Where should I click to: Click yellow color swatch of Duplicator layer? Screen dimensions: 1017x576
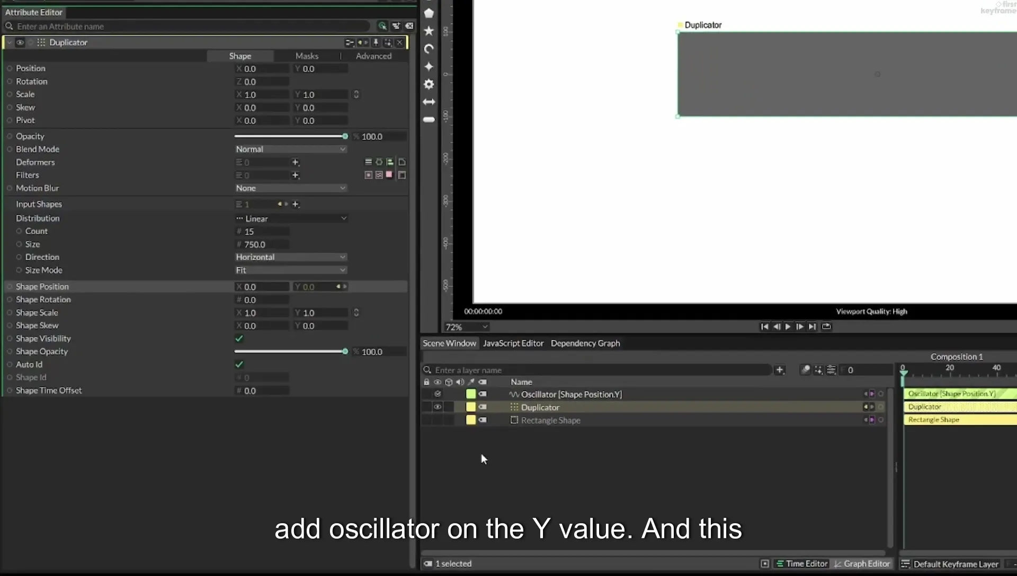[x=470, y=407]
